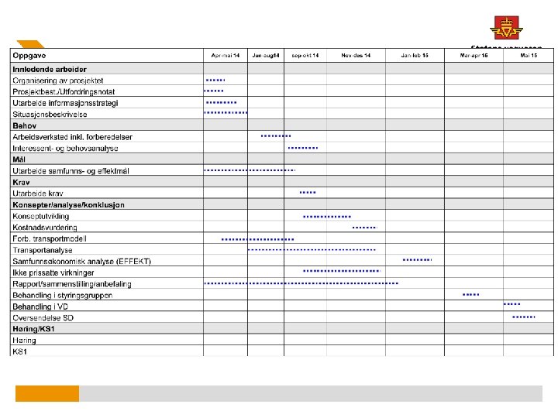Click 'Samfunnsøkonomisk analyse (EFFEKT)' row label
The image size is (558, 418).
point(82,262)
